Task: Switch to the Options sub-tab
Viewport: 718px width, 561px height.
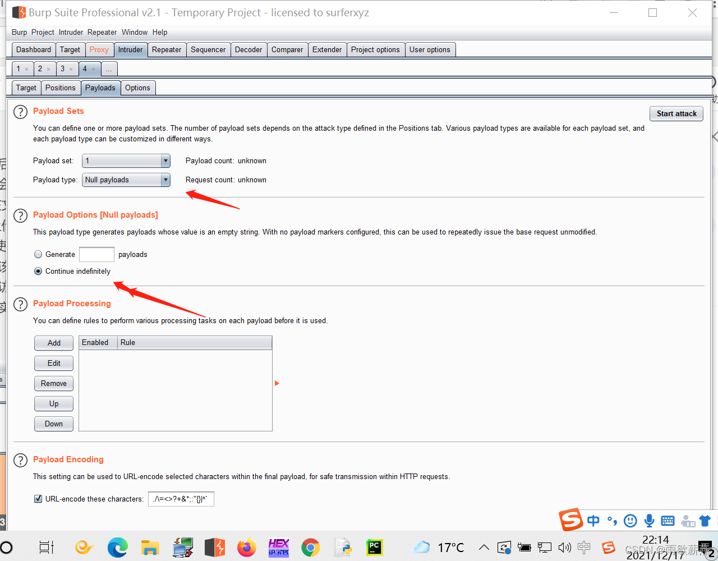Action: coord(137,88)
